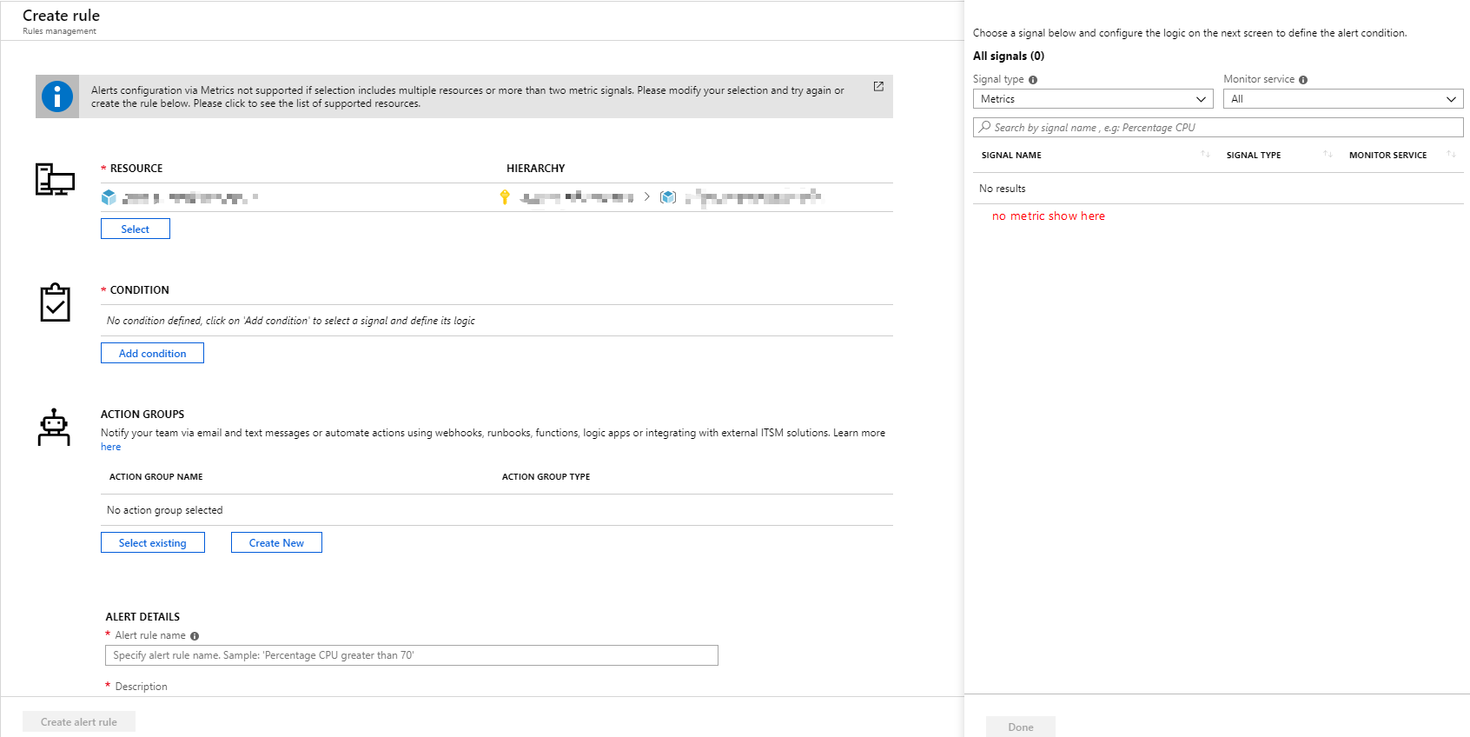Open supported resources list via external-link icon

pos(878,86)
